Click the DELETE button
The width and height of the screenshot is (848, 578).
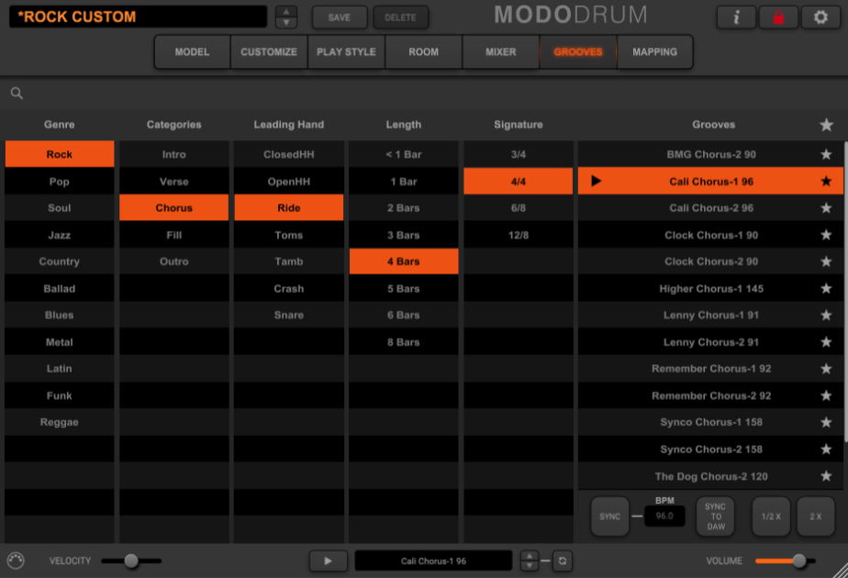pos(400,17)
